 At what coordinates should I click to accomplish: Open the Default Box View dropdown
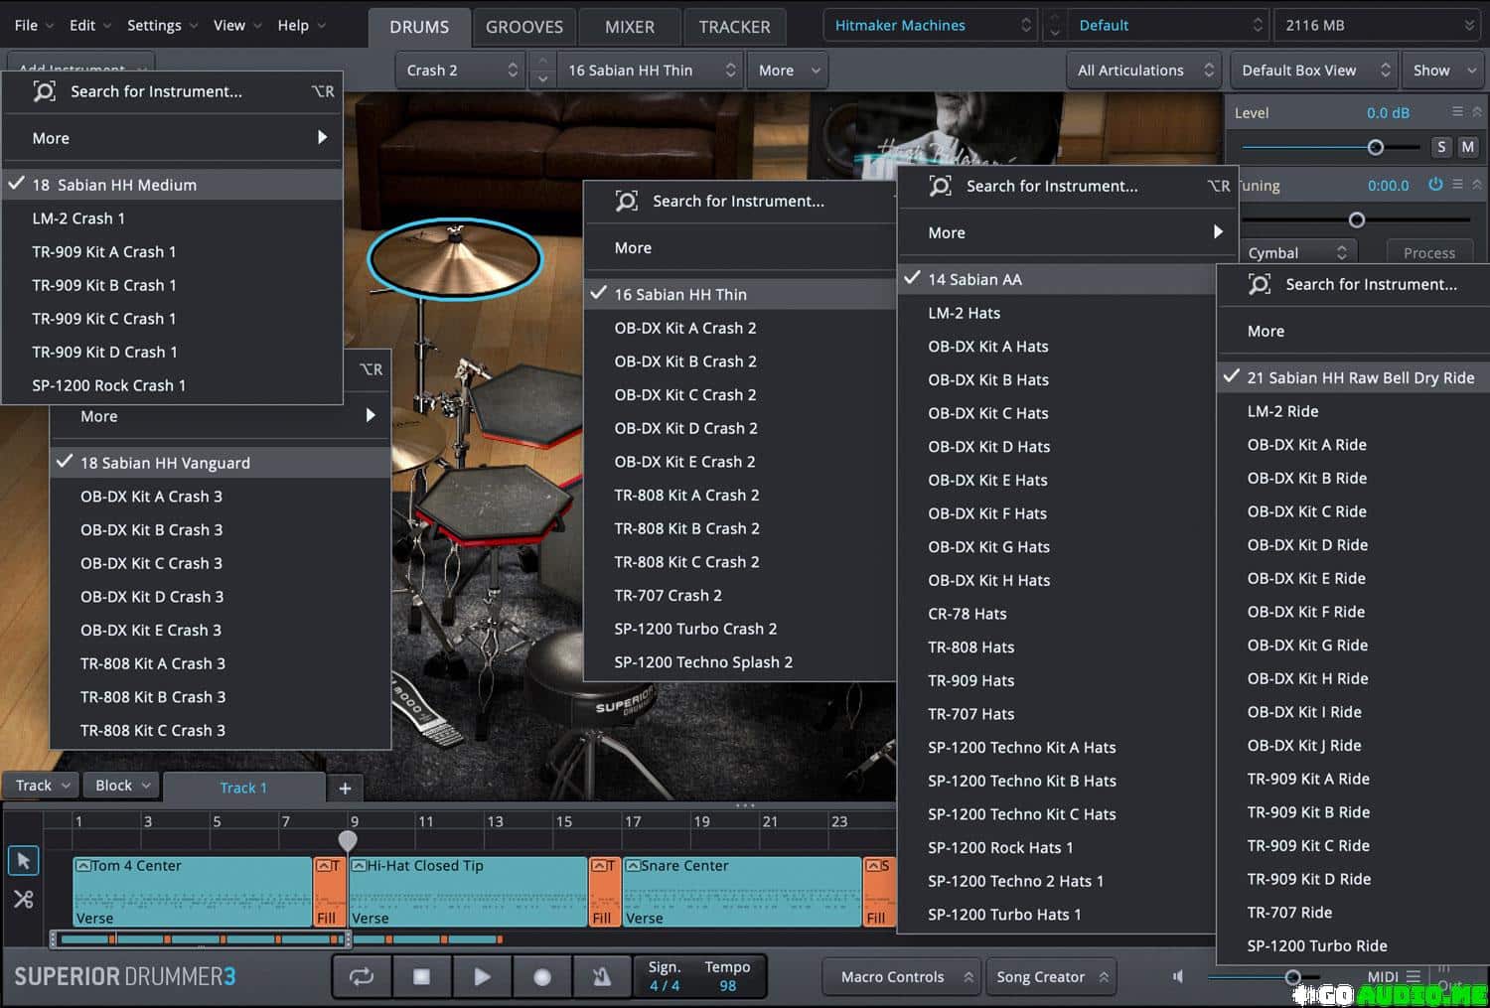click(x=1313, y=71)
